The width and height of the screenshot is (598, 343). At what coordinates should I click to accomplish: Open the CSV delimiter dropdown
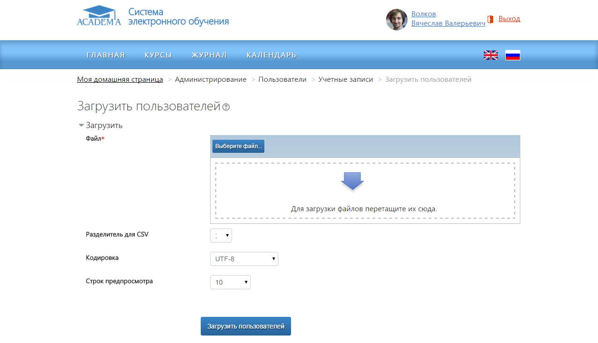(221, 236)
